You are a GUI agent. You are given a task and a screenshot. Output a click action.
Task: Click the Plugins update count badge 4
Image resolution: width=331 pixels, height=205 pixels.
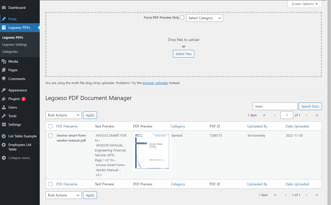coord(24,99)
